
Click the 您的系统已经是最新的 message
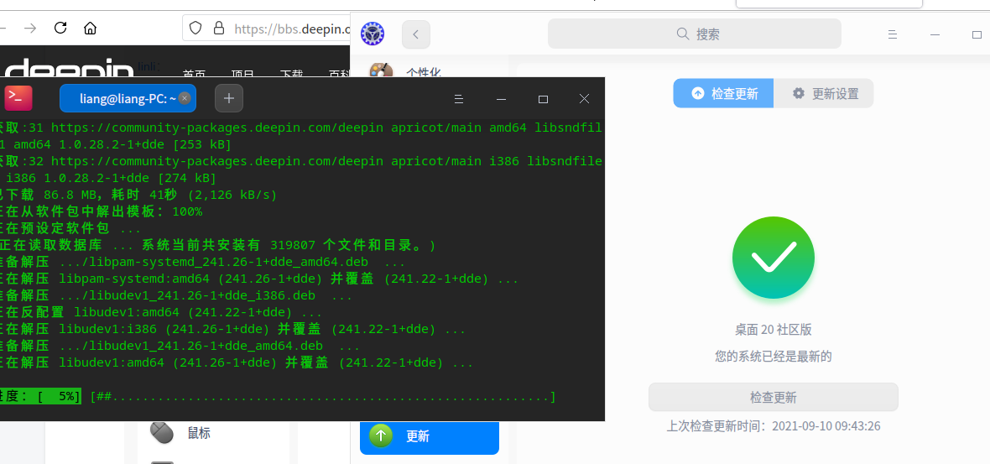click(774, 356)
